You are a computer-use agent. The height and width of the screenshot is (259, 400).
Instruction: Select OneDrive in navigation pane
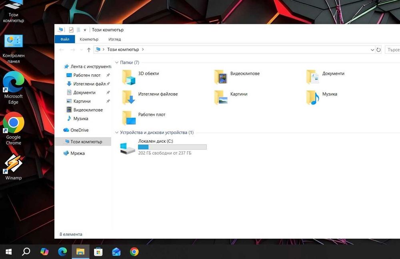[76, 130]
